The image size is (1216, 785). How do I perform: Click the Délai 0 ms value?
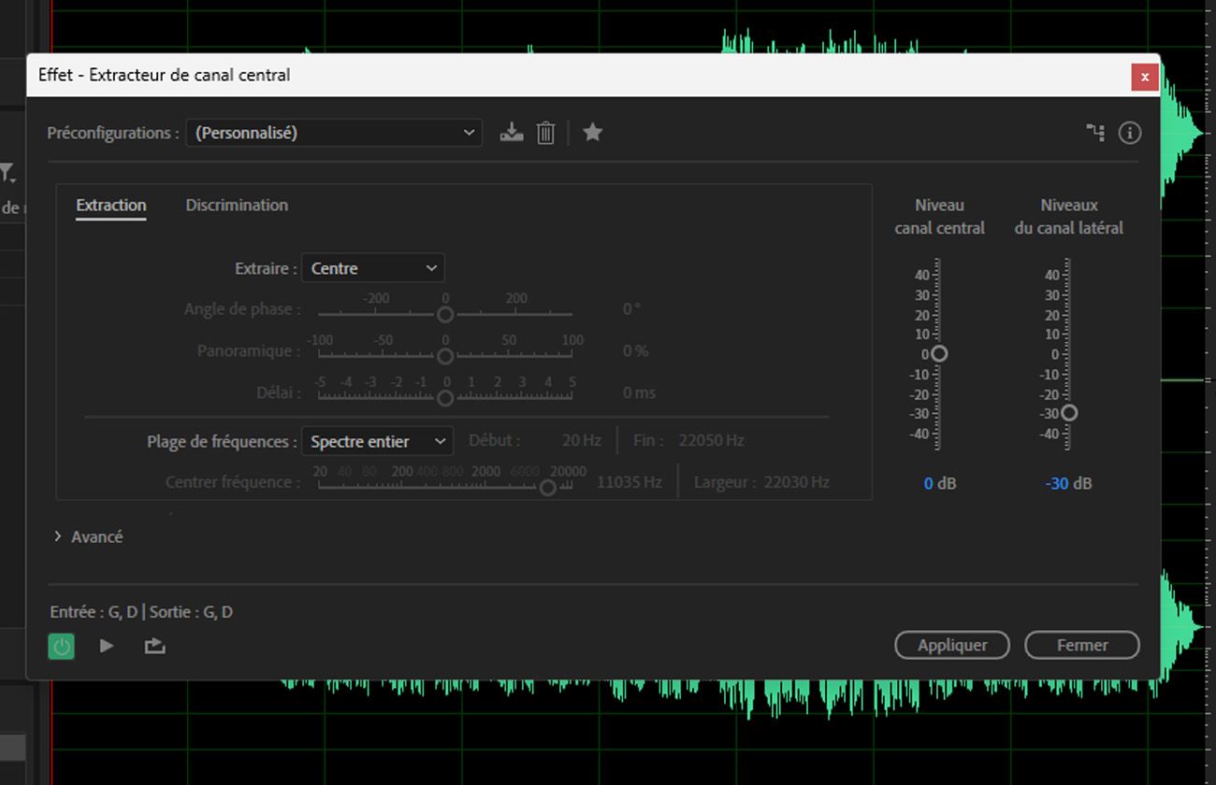tap(640, 392)
